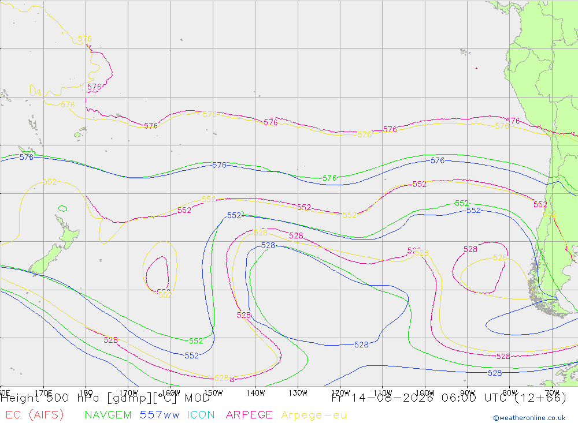The width and height of the screenshot is (578, 423).
Task: Click the Fr 14-08-2026 06:00 UTC timestamp
Action: [x=449, y=398]
